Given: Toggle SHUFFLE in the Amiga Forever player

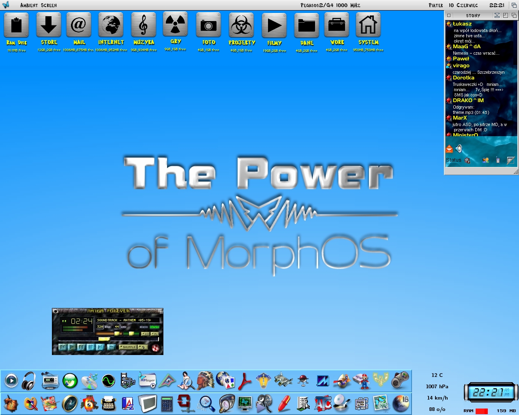Looking at the screenshot, I should point(128,347).
